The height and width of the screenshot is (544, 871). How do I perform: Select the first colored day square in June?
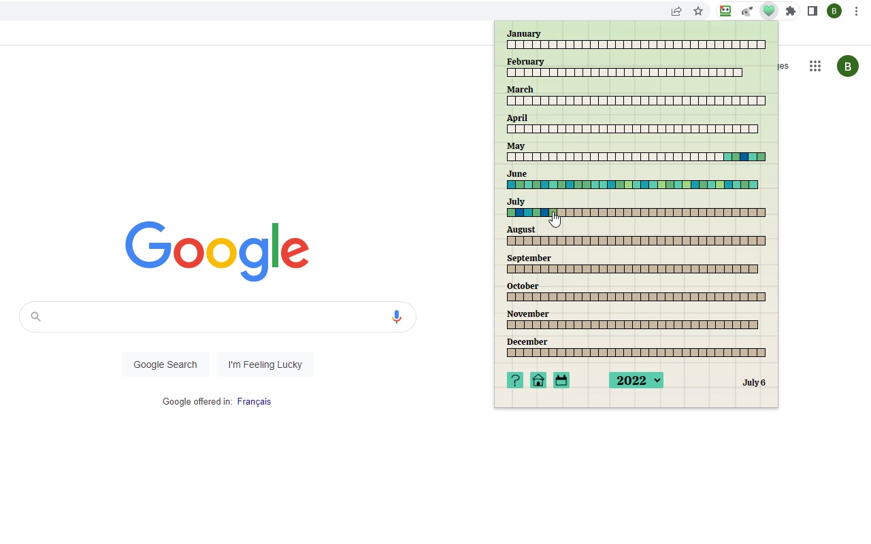511,185
